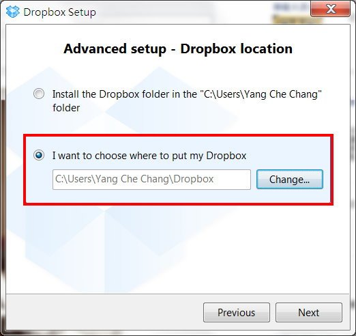Click empty title bar area beside title

[x=170, y=12]
